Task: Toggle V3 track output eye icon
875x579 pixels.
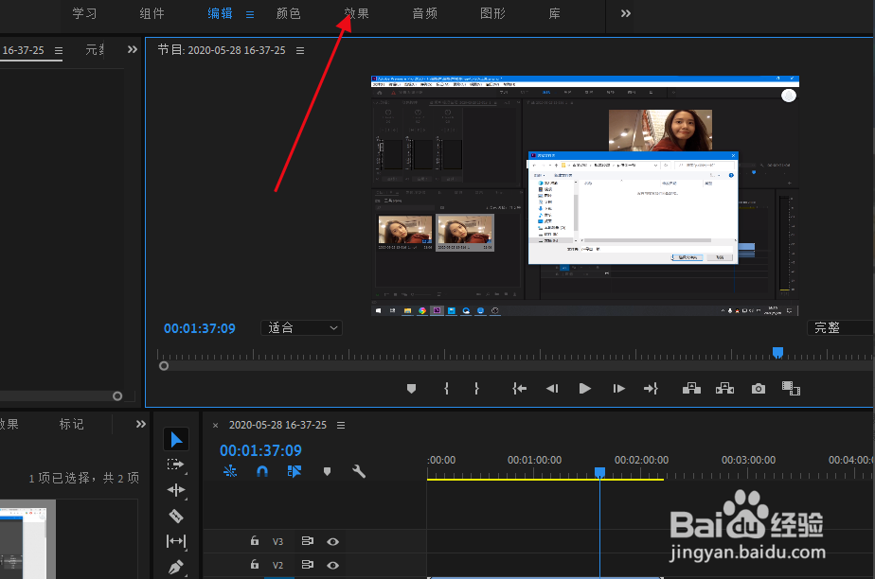Action: click(333, 542)
